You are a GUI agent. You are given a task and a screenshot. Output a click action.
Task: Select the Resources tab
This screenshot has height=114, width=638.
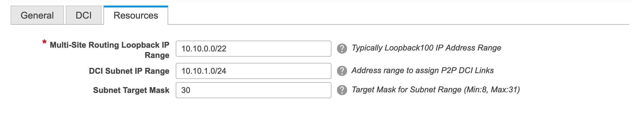tap(136, 15)
